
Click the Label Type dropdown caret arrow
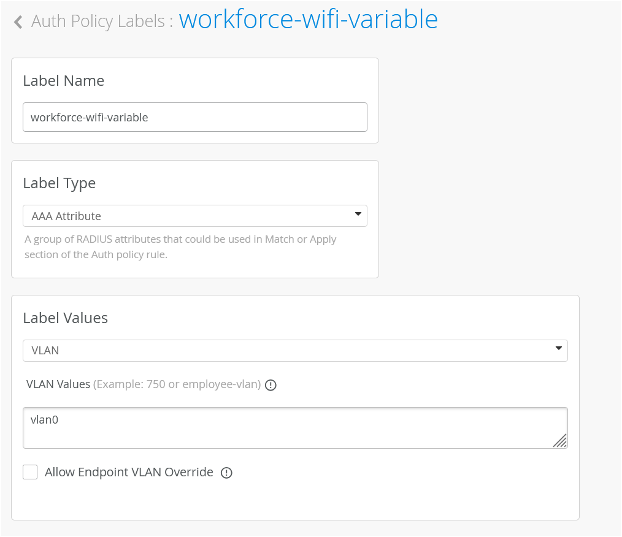point(358,214)
